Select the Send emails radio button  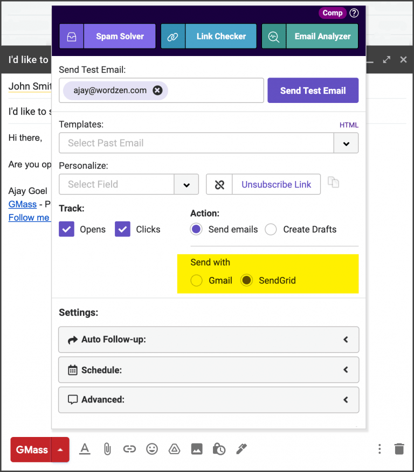pyautogui.click(x=196, y=229)
